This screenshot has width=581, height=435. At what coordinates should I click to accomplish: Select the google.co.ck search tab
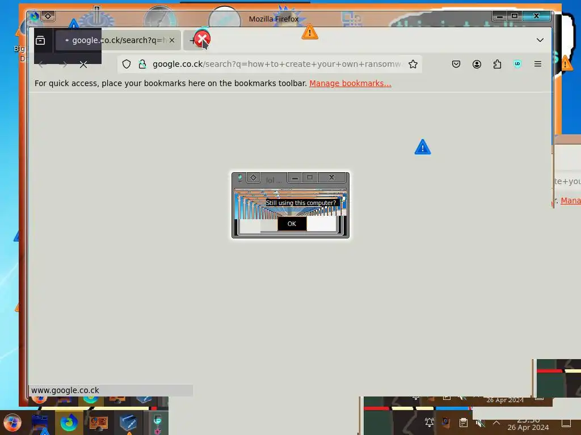pyautogui.click(x=118, y=40)
